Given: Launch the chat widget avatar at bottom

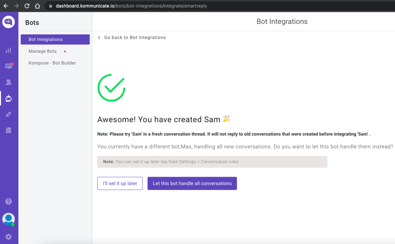Looking at the screenshot, I should point(8,219).
